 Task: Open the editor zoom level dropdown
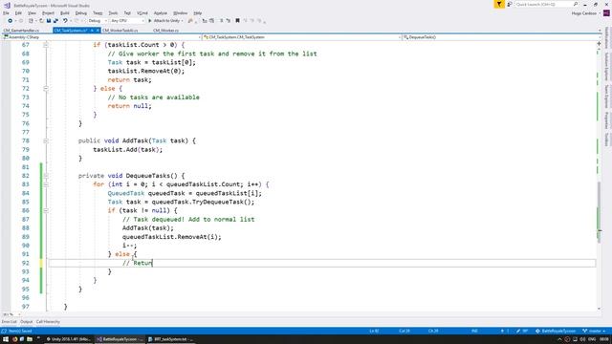11,314
